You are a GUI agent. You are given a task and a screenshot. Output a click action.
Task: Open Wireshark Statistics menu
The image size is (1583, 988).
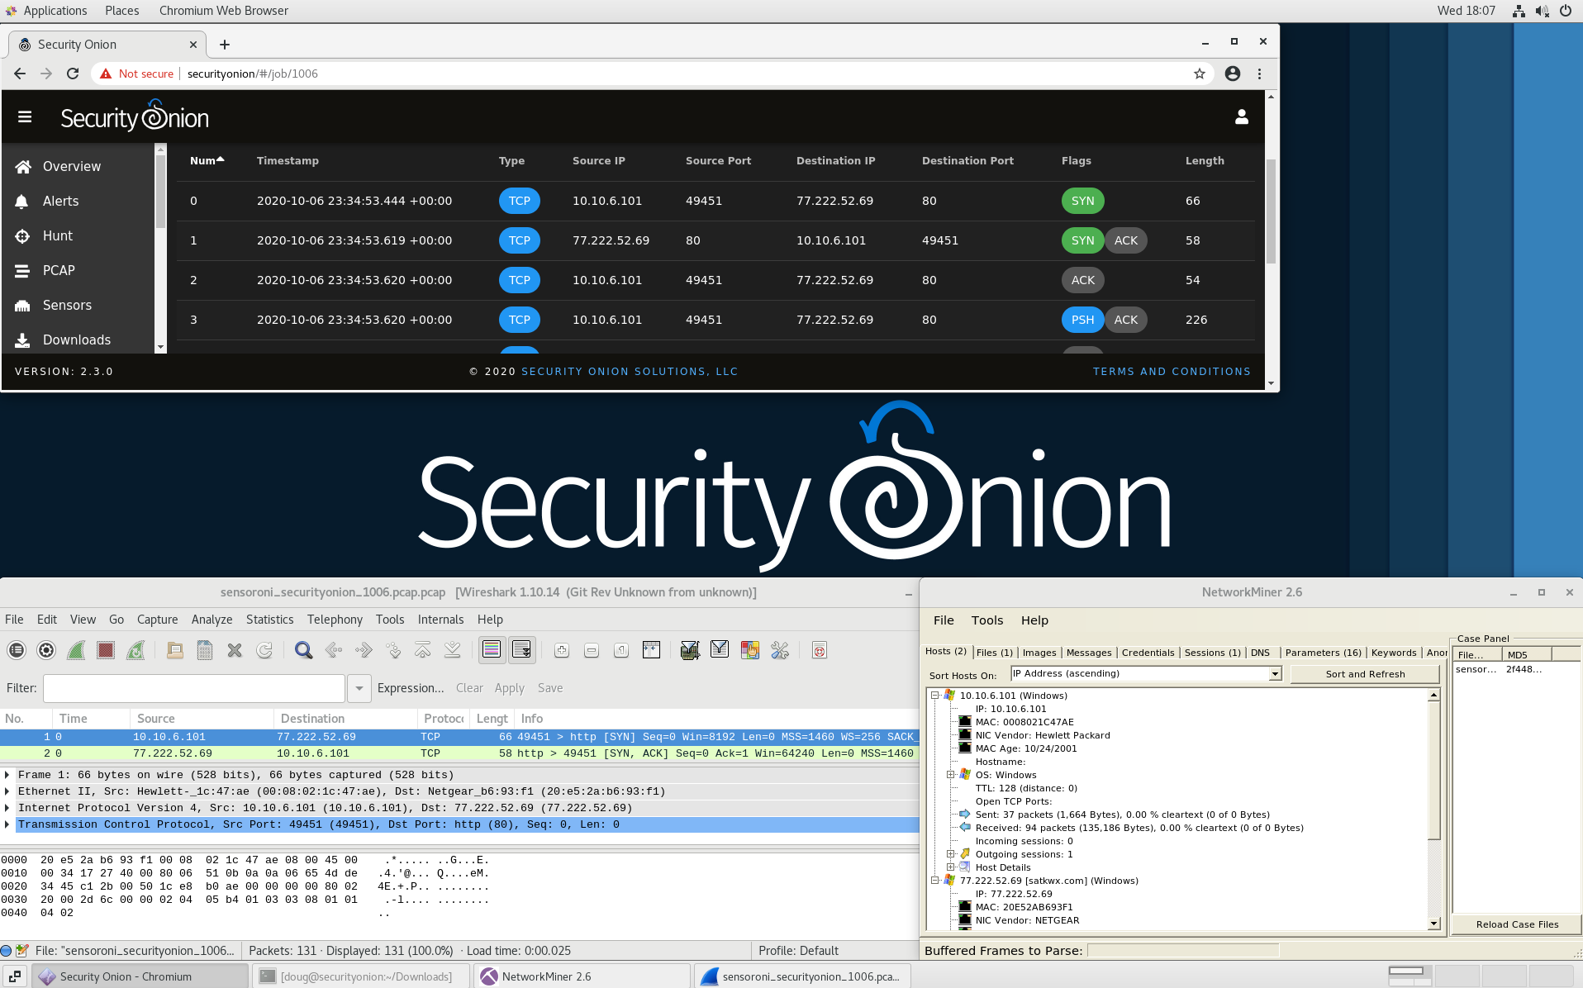[x=269, y=620]
